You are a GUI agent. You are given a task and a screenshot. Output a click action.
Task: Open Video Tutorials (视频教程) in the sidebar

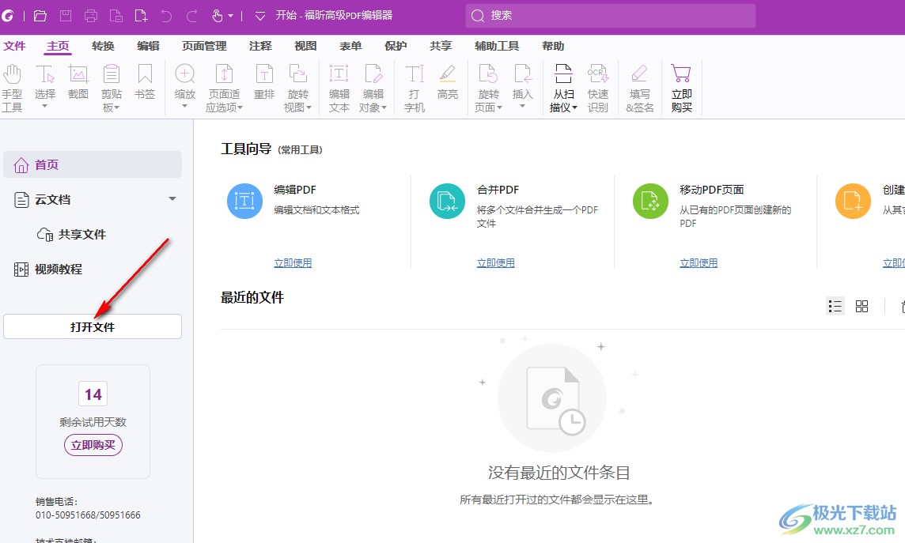(48, 270)
